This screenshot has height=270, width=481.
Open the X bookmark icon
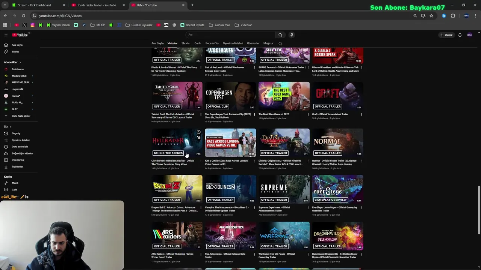pos(24,25)
